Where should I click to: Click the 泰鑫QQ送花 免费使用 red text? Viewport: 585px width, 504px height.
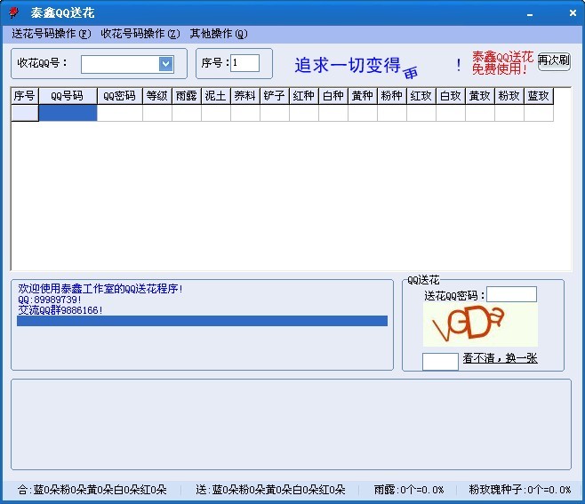(x=502, y=63)
